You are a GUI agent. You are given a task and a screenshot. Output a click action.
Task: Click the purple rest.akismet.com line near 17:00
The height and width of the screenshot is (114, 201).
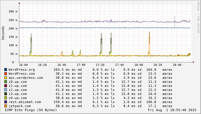pyautogui.click(x=81, y=22)
